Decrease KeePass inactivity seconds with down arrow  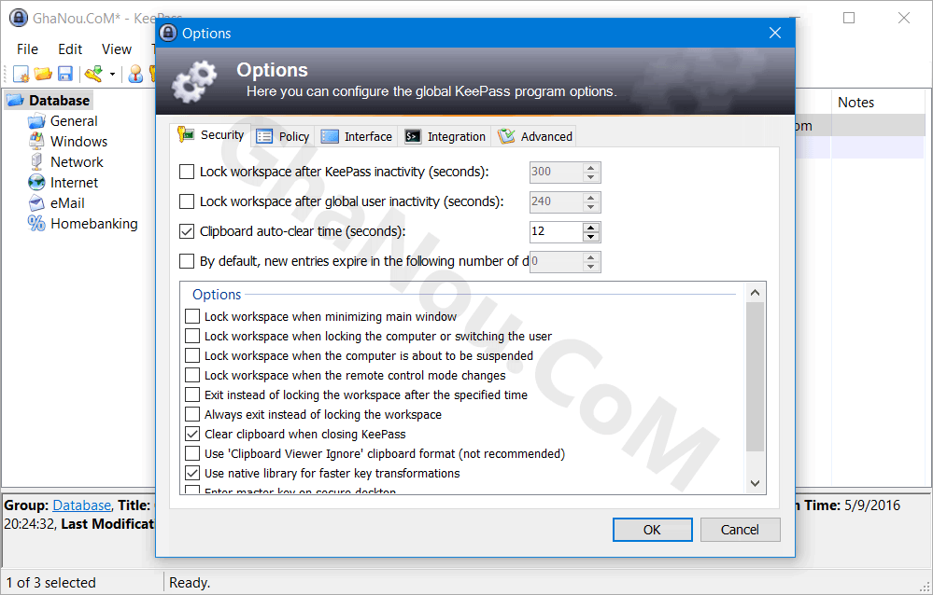(591, 177)
